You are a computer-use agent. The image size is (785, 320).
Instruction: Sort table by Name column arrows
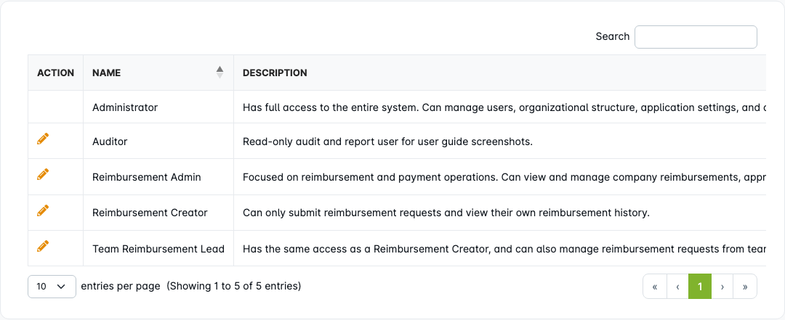(x=220, y=72)
